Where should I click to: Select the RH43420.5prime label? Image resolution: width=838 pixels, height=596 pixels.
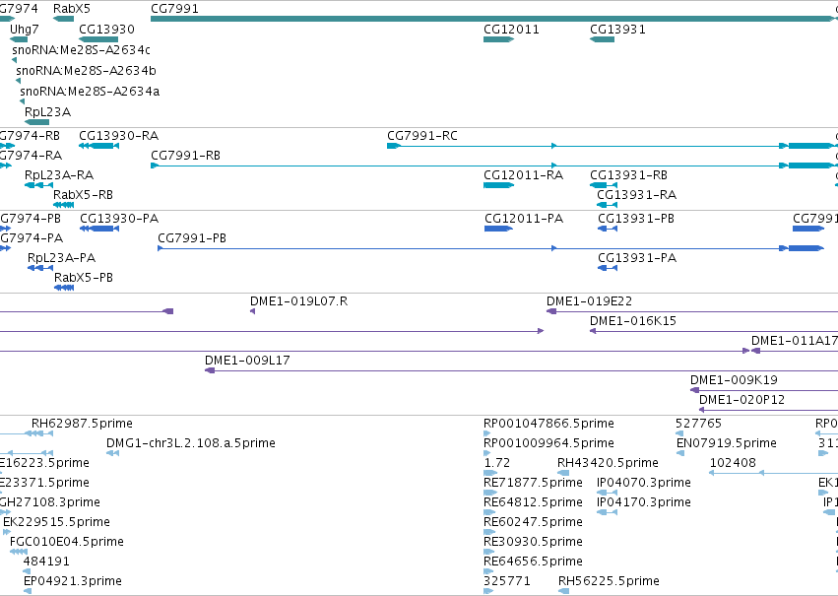coord(609,463)
